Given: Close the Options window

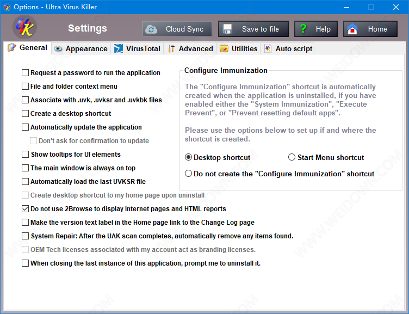Looking at the screenshot, I should tap(396, 7).
